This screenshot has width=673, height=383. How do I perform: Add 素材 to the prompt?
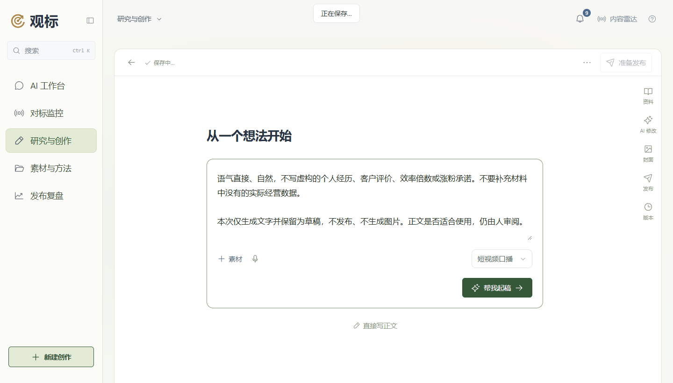[x=230, y=259]
